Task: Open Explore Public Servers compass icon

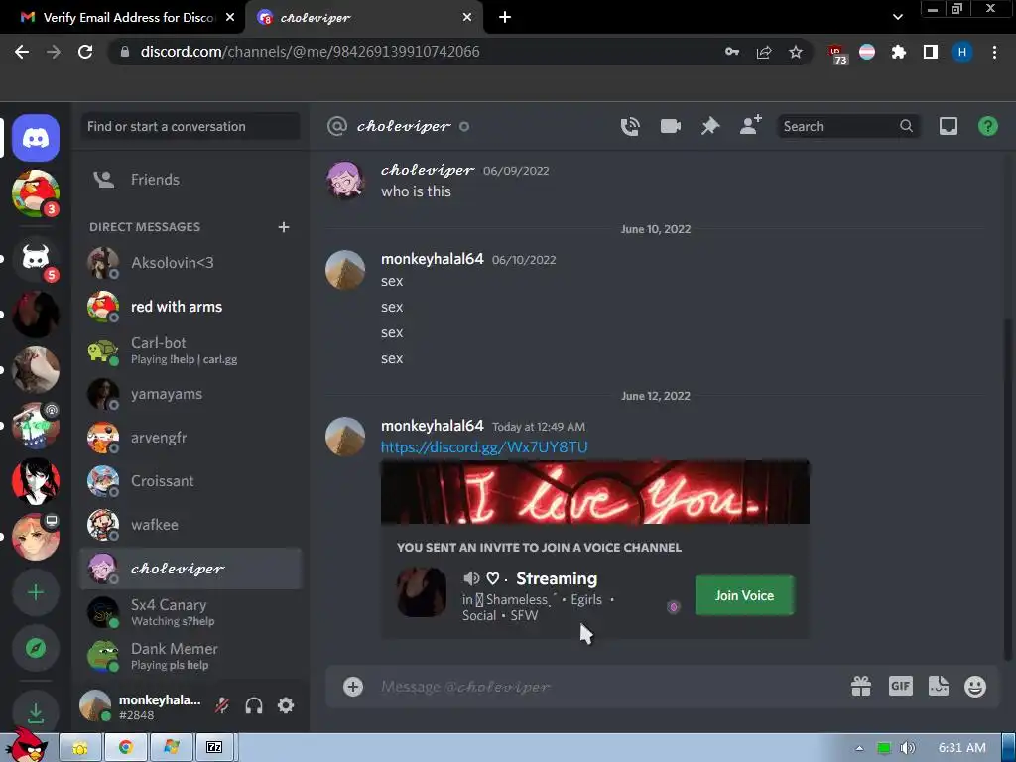Action: click(36, 648)
